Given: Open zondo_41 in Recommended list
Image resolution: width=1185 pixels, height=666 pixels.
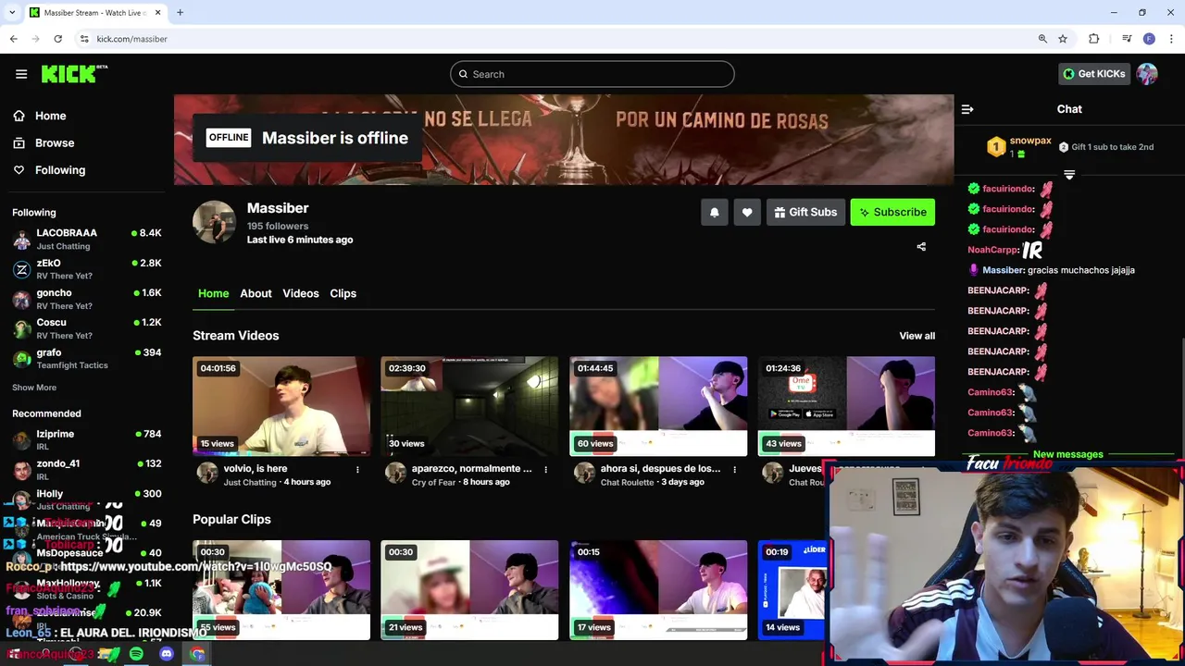Looking at the screenshot, I should pos(87,469).
